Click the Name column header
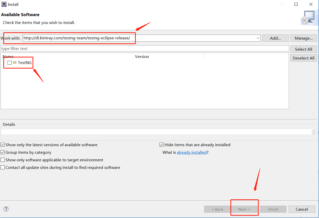 coord(67,56)
